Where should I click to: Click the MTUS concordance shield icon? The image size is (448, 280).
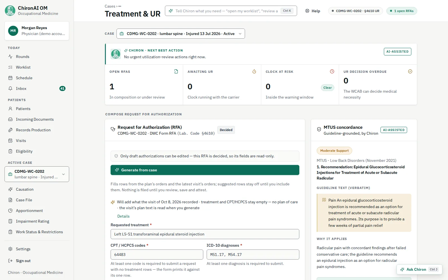tap(319, 129)
